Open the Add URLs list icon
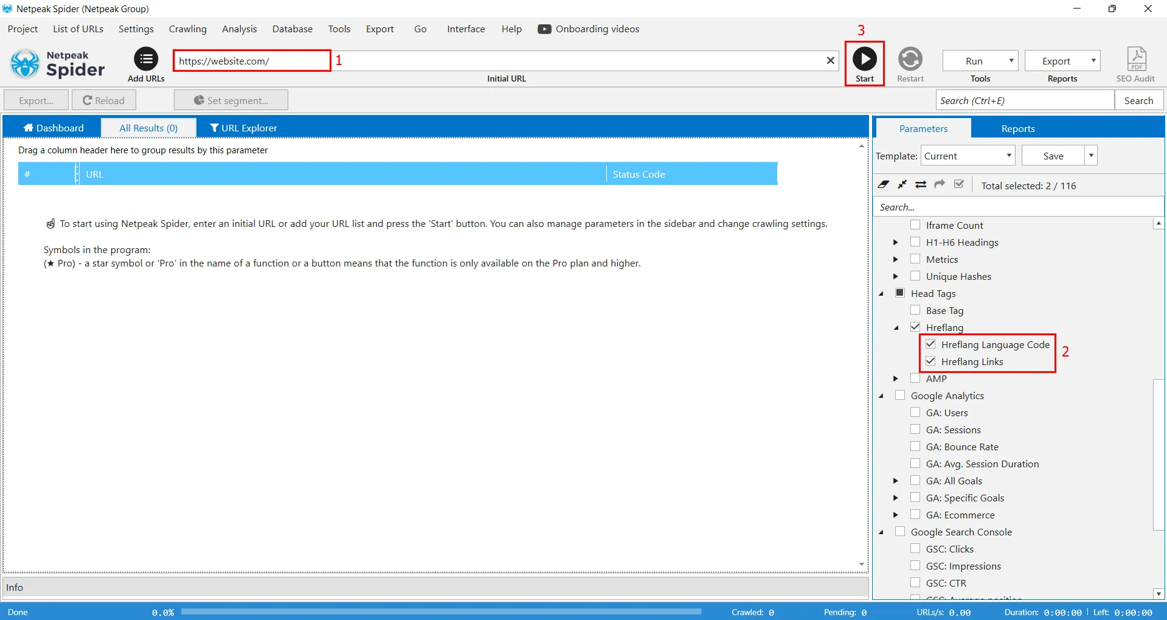Screen dimensions: 1167x620 146,59
